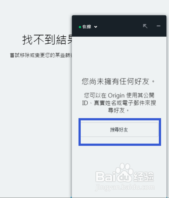Click the word Origin in the description

pos(116,95)
